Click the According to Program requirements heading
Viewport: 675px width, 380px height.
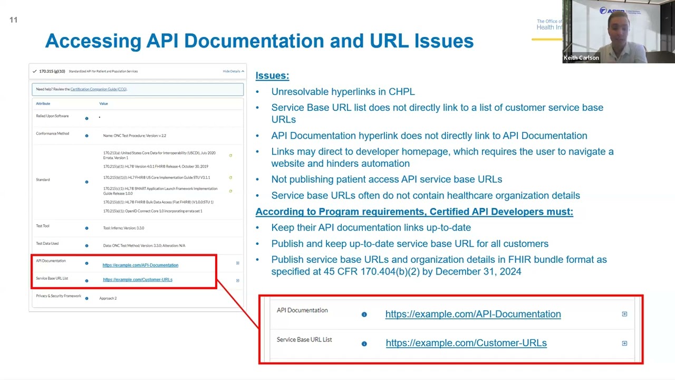tap(414, 212)
